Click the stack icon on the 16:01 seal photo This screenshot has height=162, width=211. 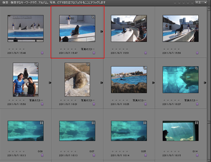coord(88,65)
